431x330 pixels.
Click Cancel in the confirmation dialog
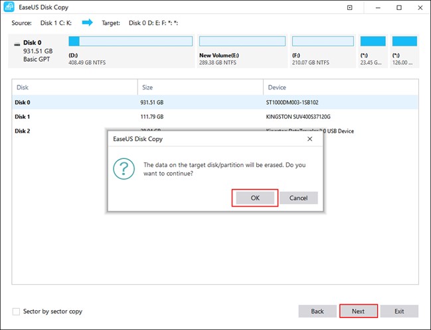click(298, 197)
